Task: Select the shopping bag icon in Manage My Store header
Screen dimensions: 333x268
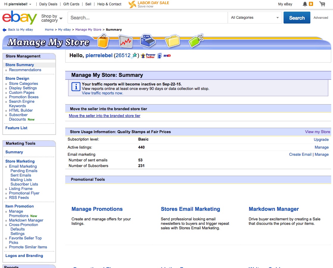Action: (x=103, y=42)
